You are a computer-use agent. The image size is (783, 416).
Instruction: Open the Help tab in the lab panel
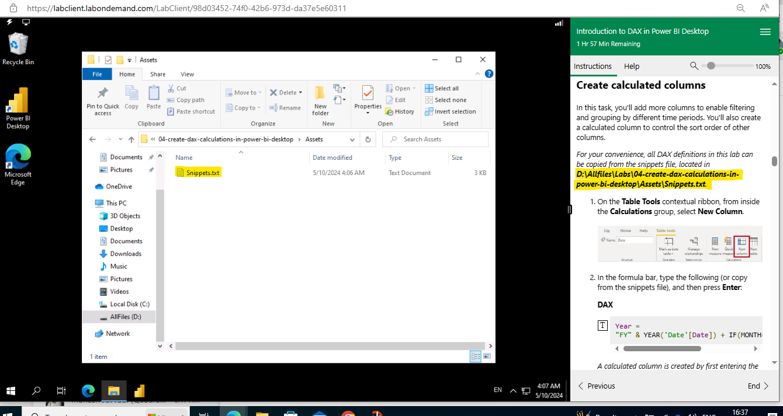pyautogui.click(x=632, y=66)
